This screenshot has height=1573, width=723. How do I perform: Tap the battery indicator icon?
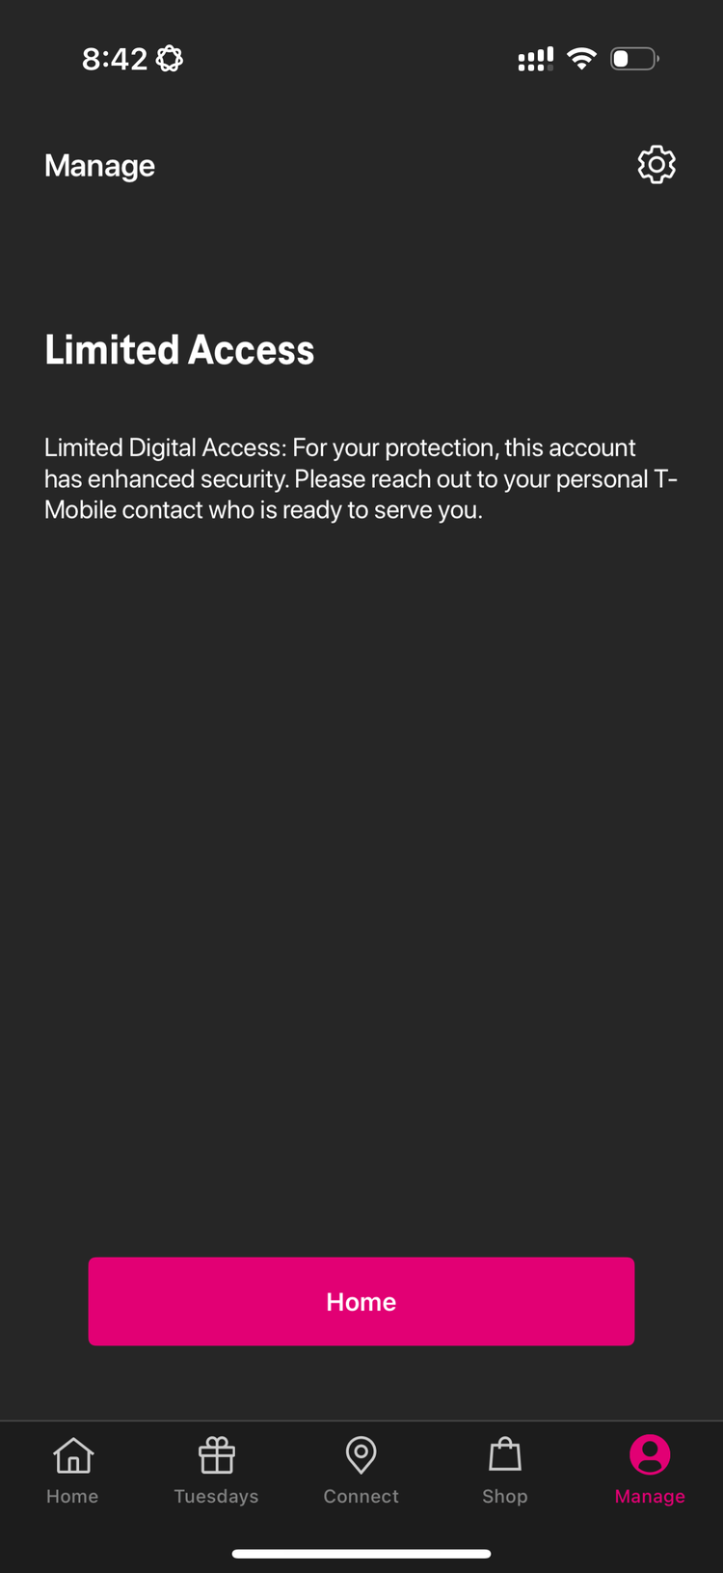click(634, 59)
